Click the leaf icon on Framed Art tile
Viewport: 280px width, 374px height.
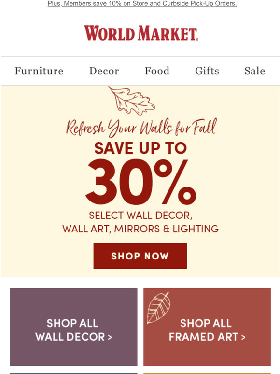click(159, 307)
